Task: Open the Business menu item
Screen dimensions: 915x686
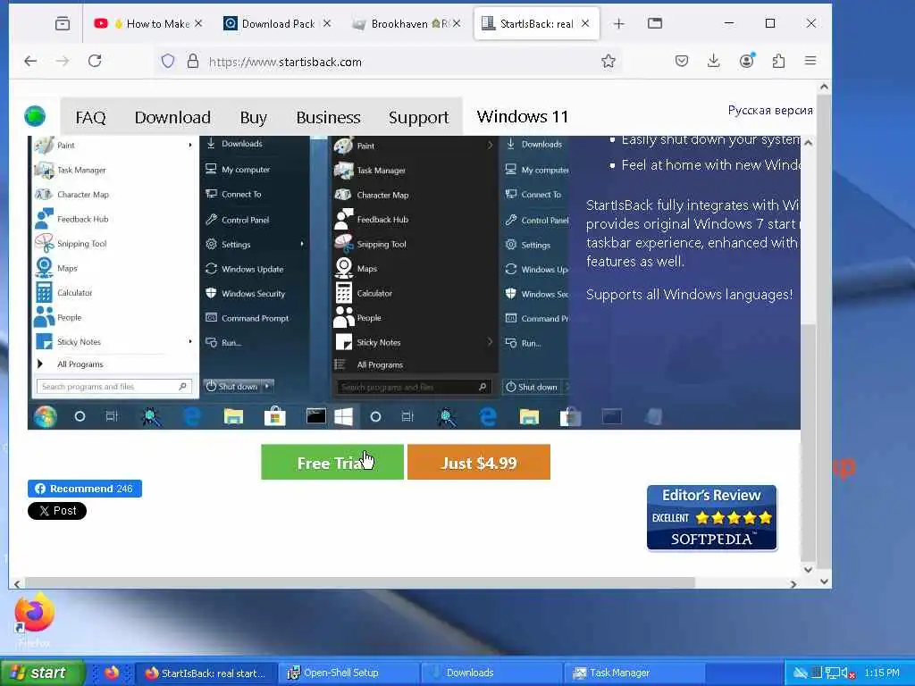Action: point(329,117)
